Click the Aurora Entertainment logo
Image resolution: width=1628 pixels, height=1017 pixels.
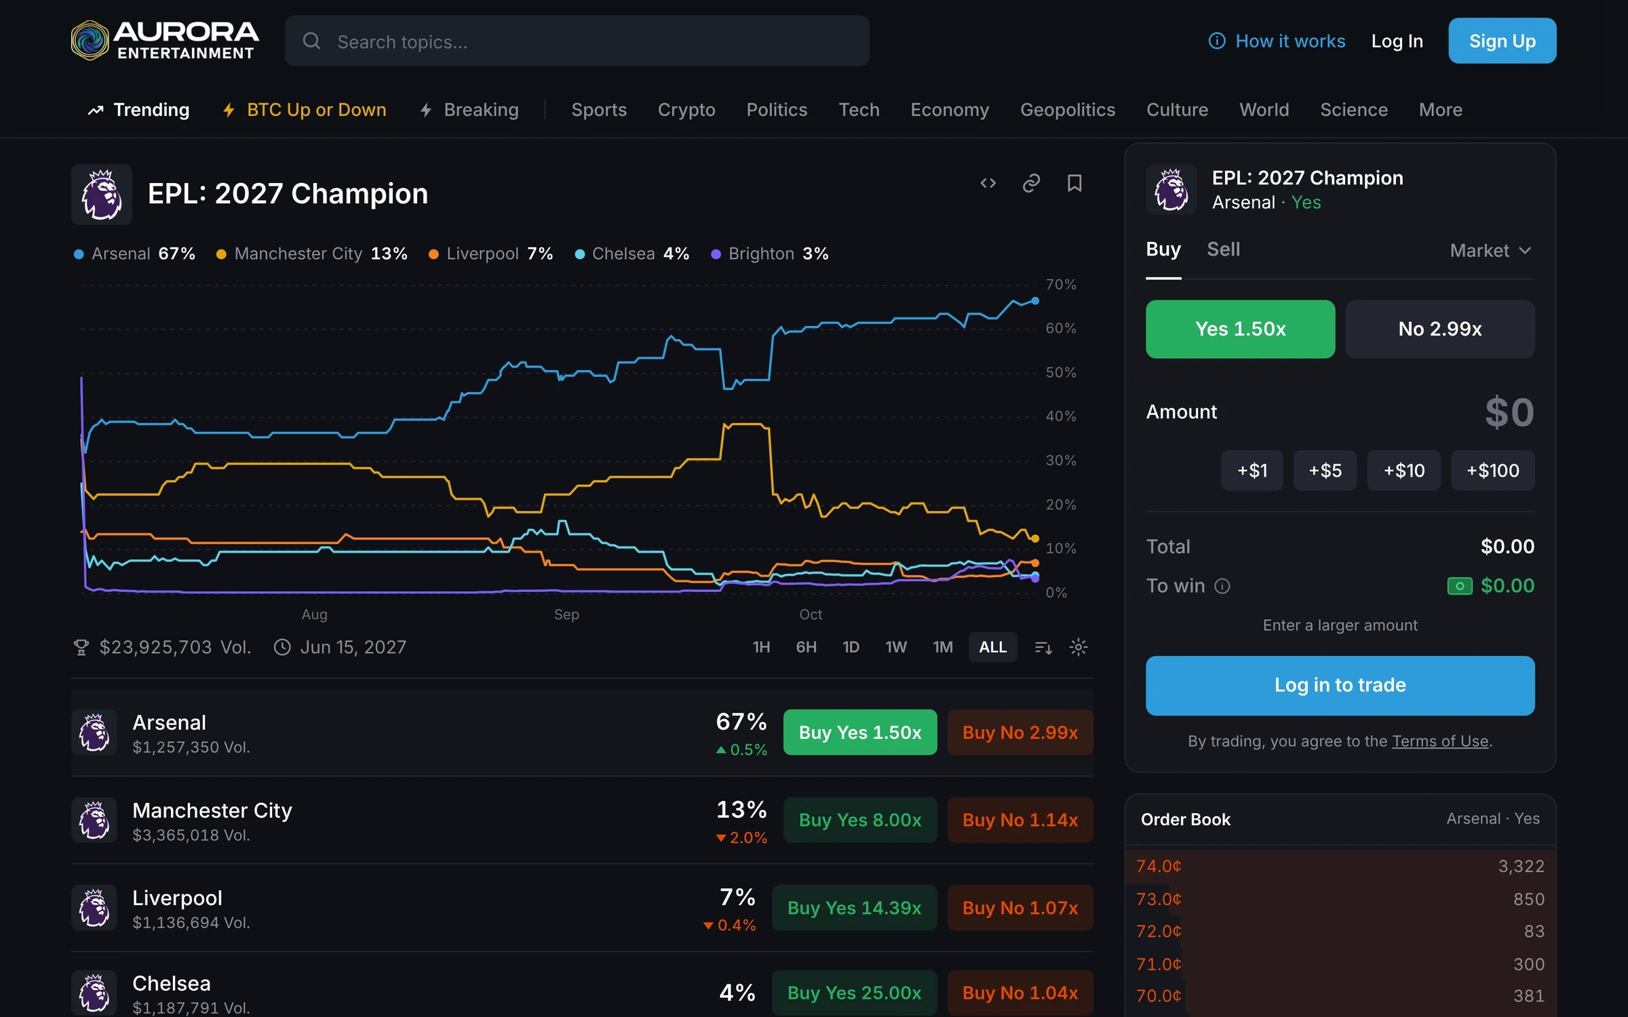click(x=165, y=41)
